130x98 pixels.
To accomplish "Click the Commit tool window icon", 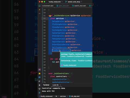I will point(40,10).
